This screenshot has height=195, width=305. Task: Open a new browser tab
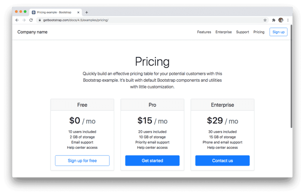[x=87, y=12]
